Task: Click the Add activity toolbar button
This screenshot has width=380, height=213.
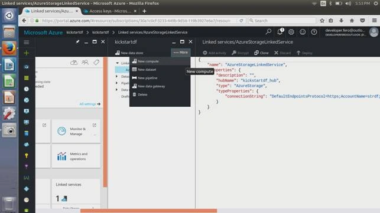Action: tap(215, 53)
